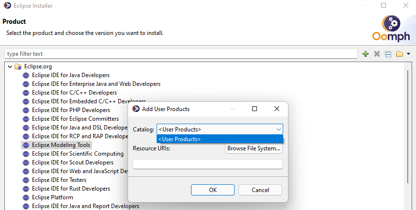Select Eclipse IDE for Web and JavaScript text
The height and width of the screenshot is (210, 416).
click(x=80, y=171)
